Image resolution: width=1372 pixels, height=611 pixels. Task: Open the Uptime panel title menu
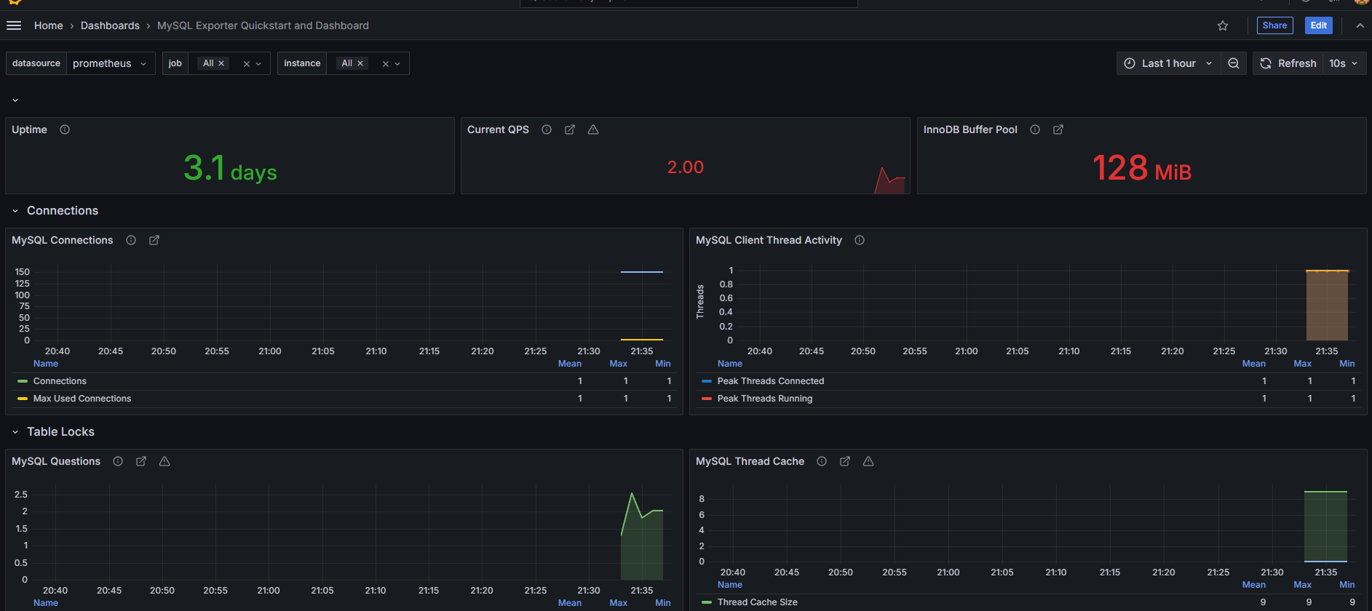tap(29, 129)
